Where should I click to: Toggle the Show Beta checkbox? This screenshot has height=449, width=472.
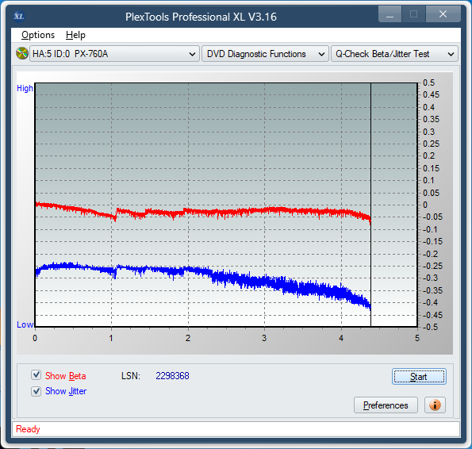[x=36, y=375]
